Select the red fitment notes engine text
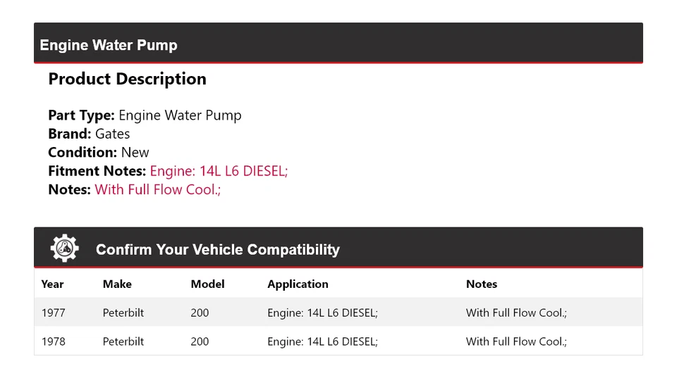This screenshot has width=677, height=378. tap(219, 170)
